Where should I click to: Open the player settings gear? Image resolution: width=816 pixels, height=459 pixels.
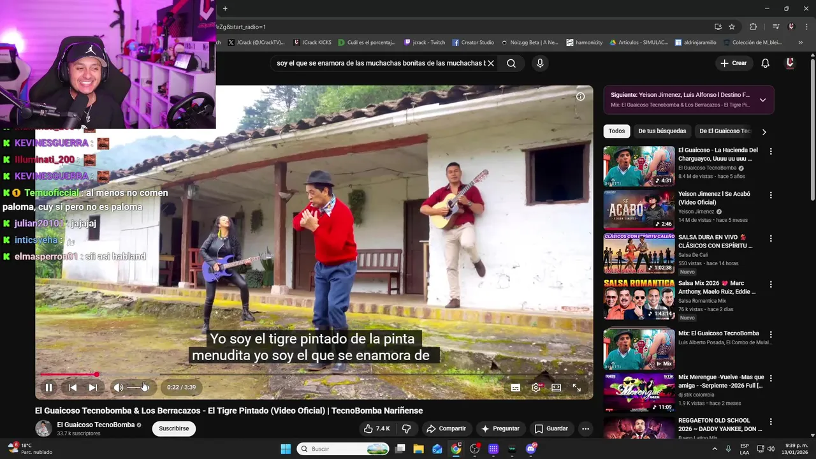pos(536,388)
